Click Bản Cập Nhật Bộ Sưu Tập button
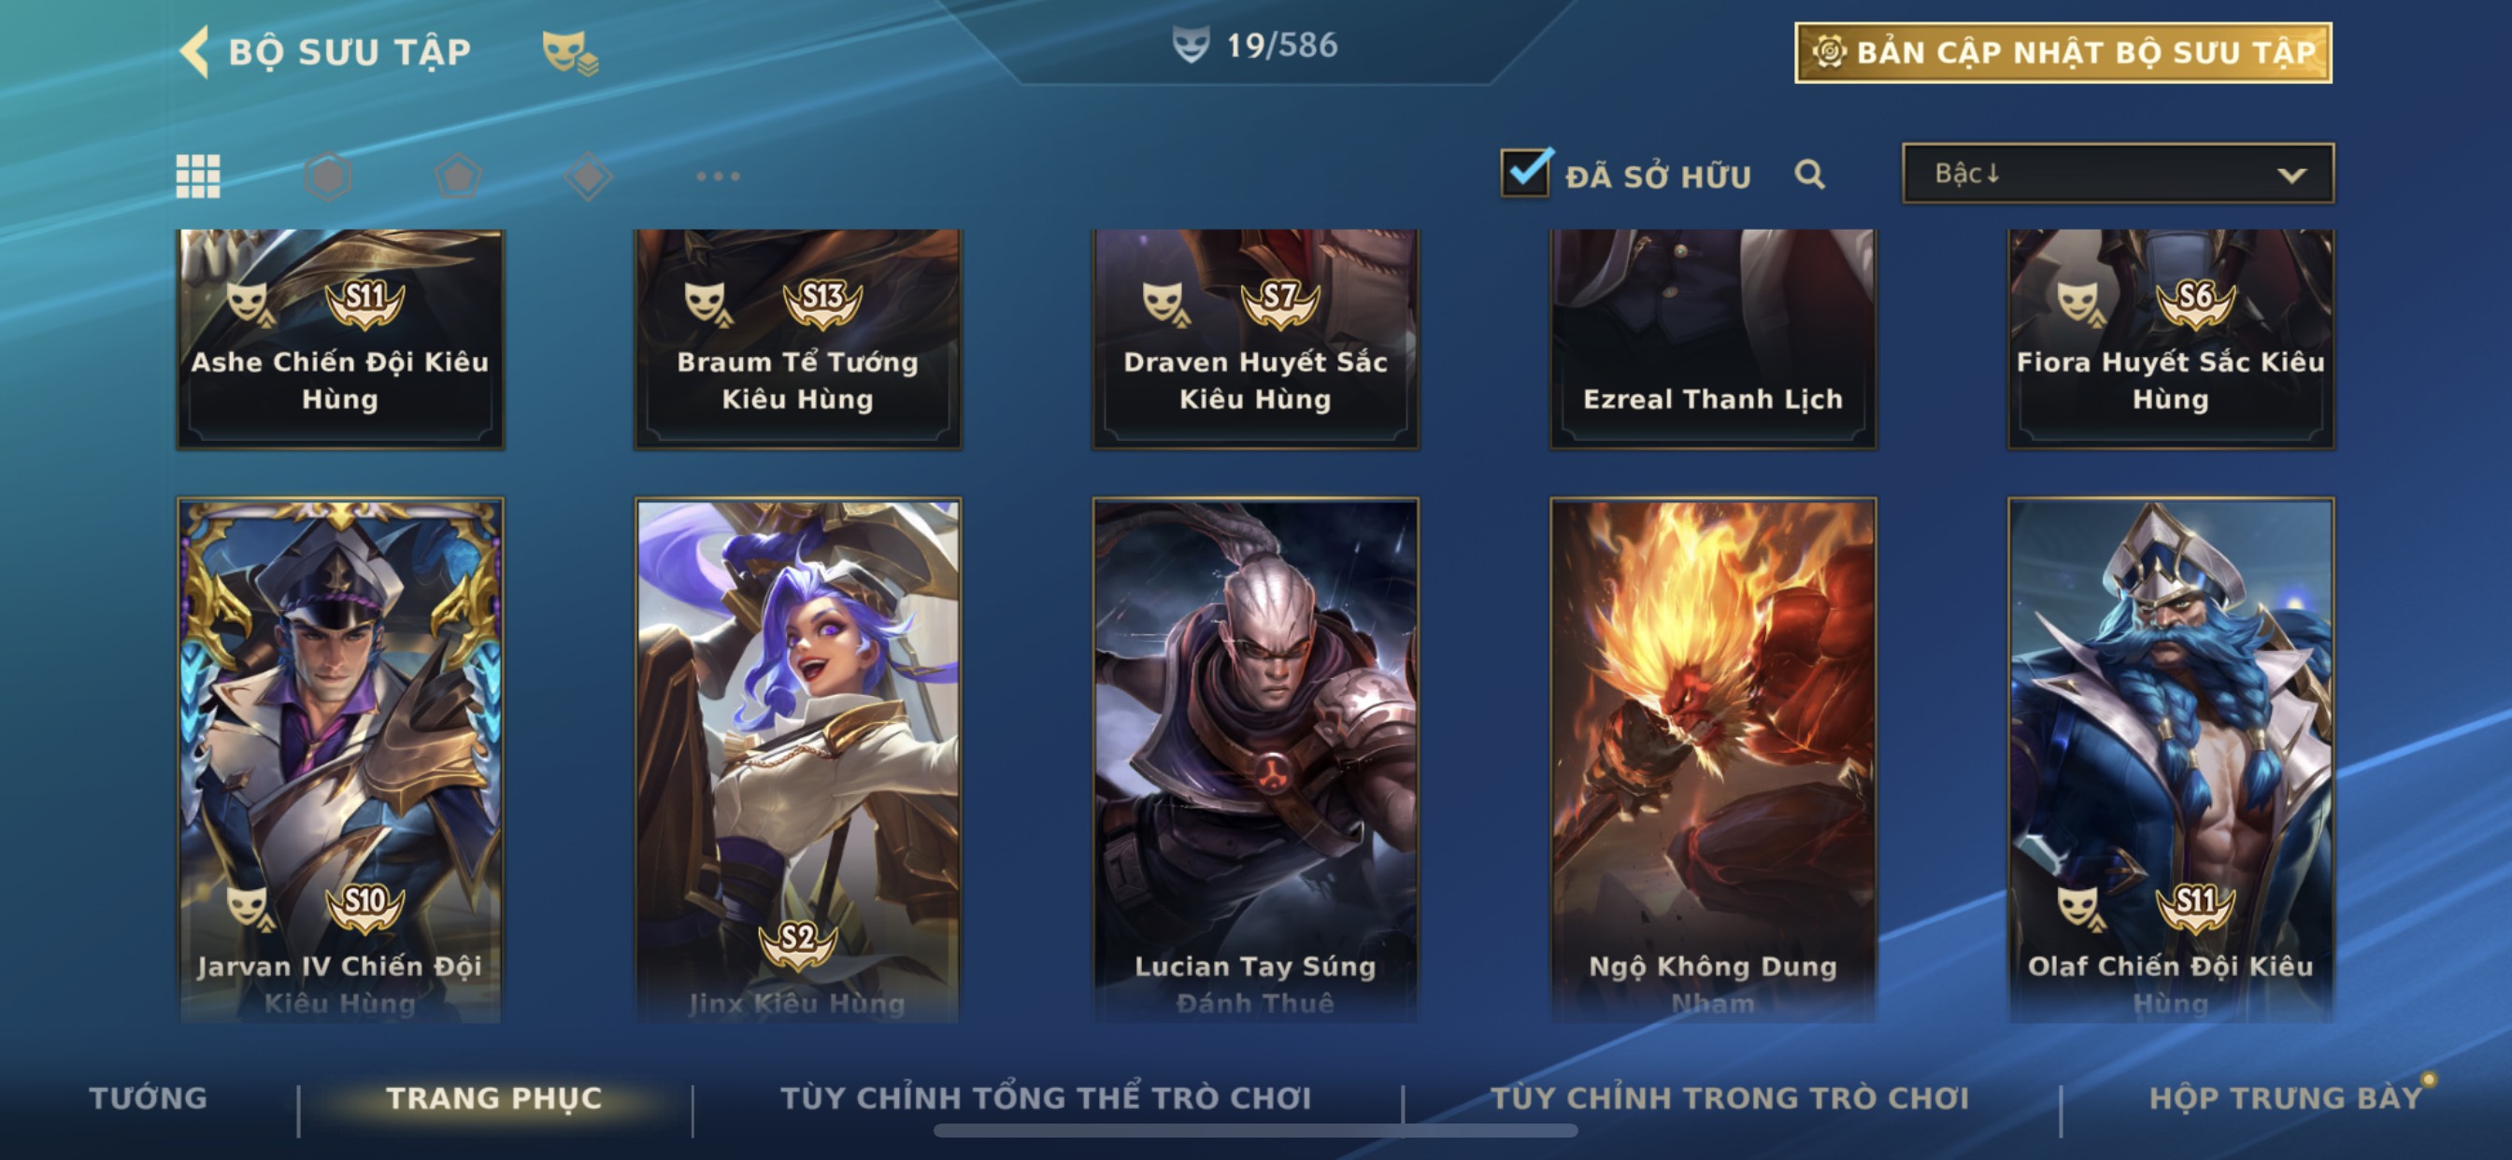The height and width of the screenshot is (1160, 2512). 2063,52
